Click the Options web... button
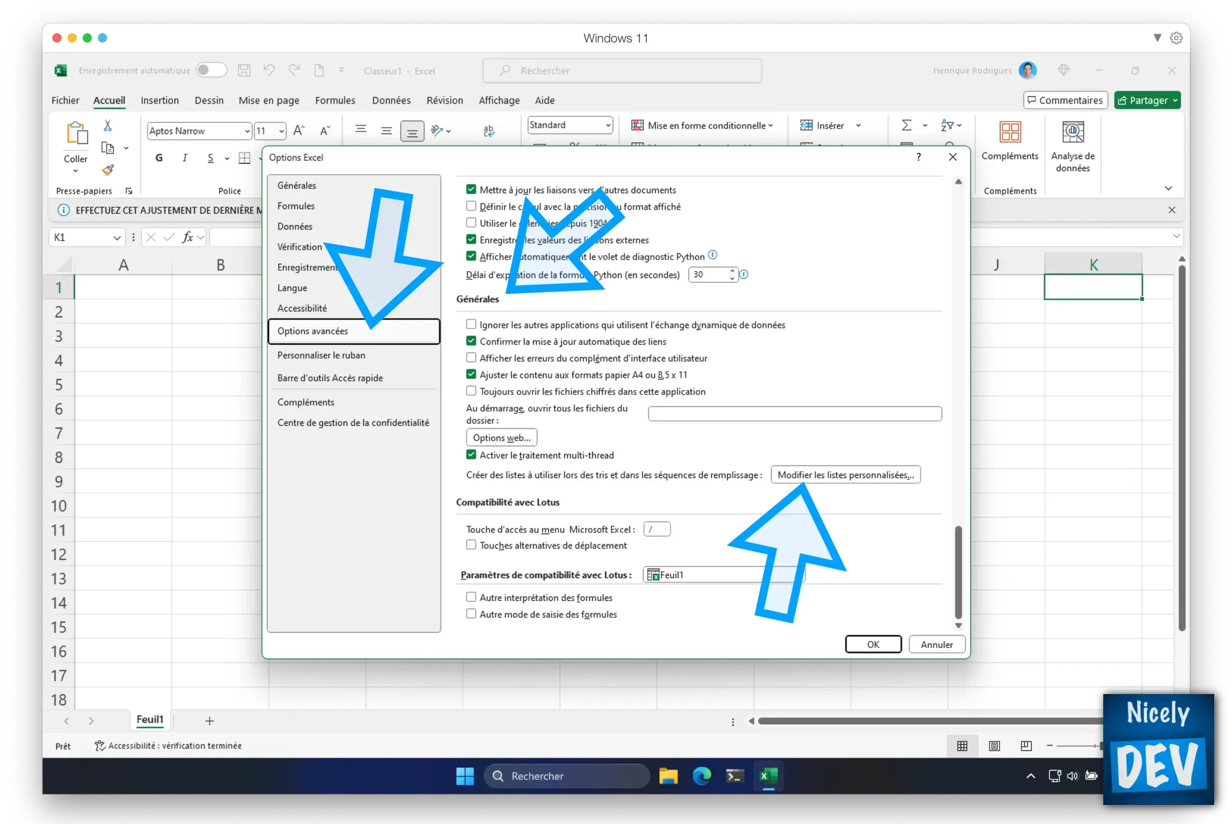This screenshot has width=1232, height=824. 501,437
